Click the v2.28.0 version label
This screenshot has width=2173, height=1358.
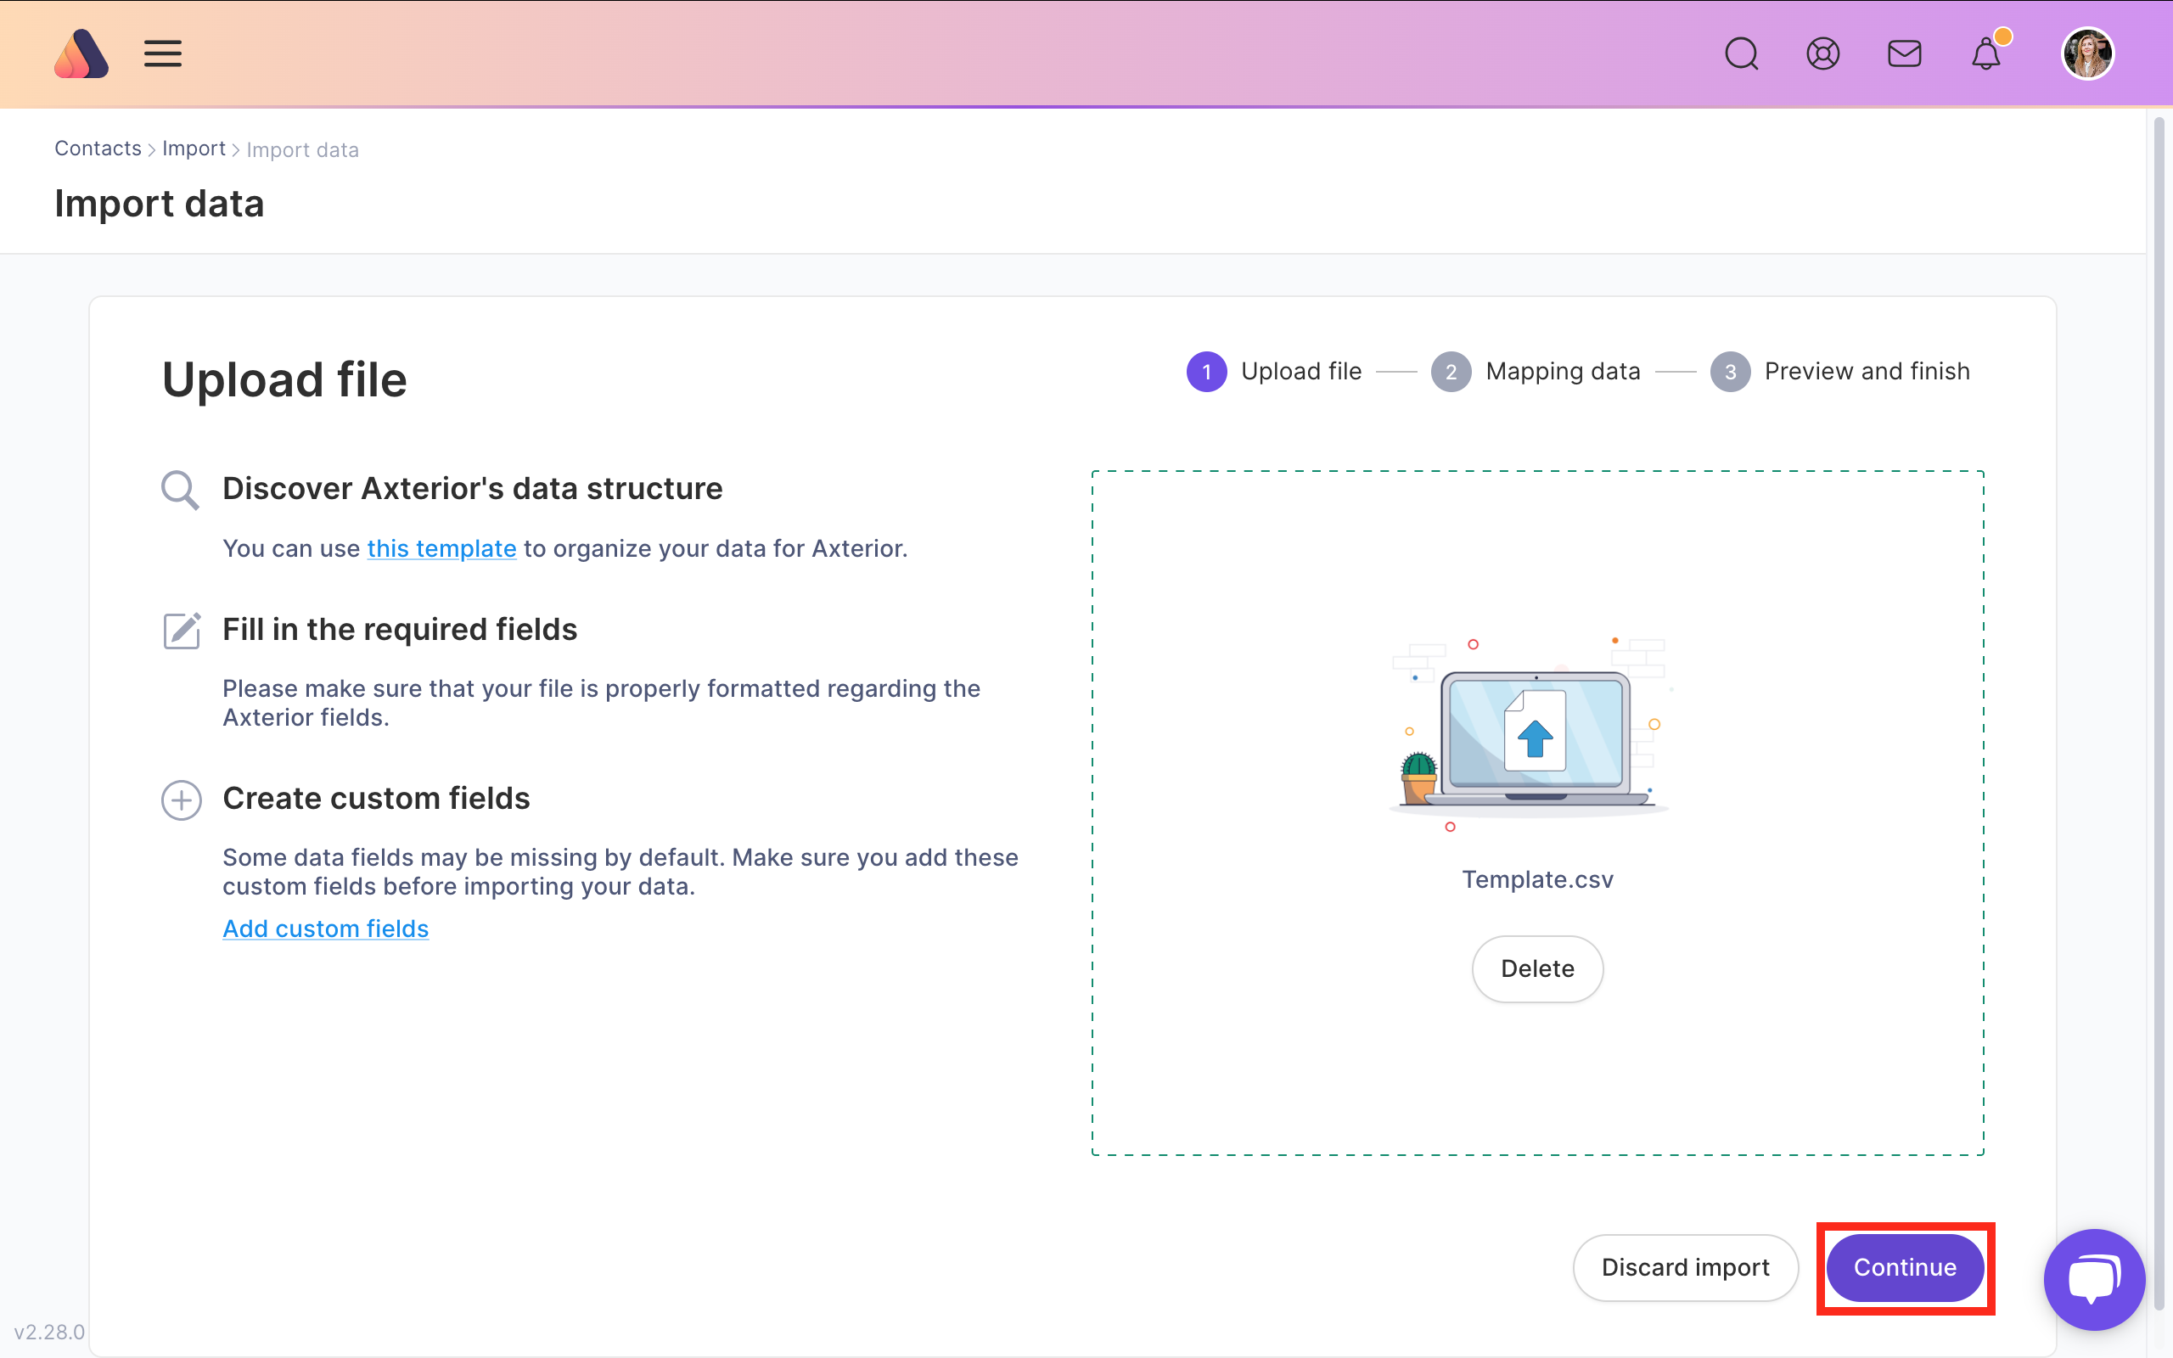point(49,1332)
